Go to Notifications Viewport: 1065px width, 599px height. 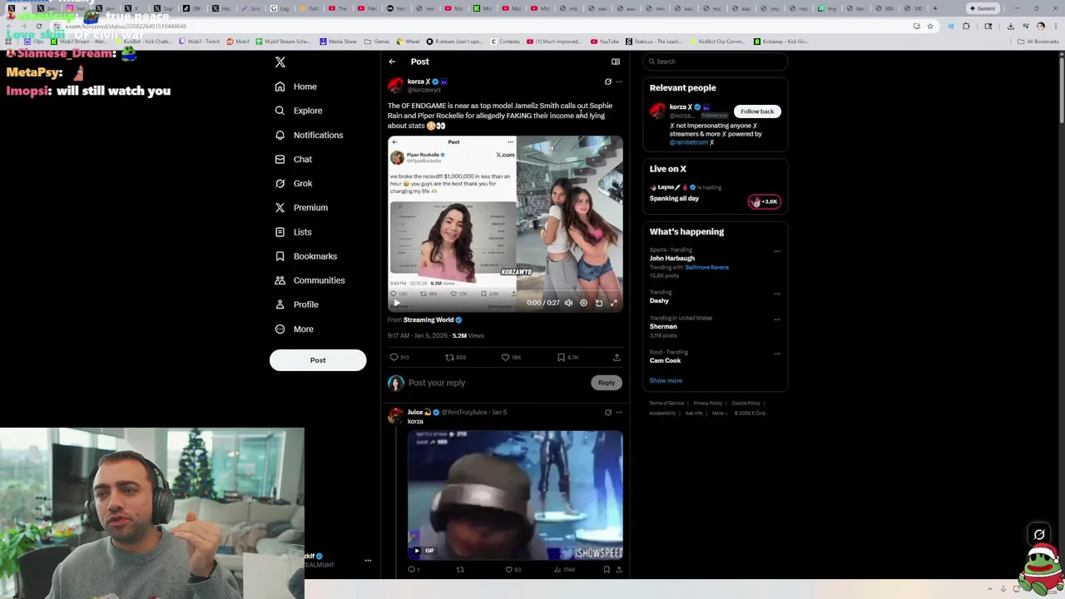coord(309,135)
